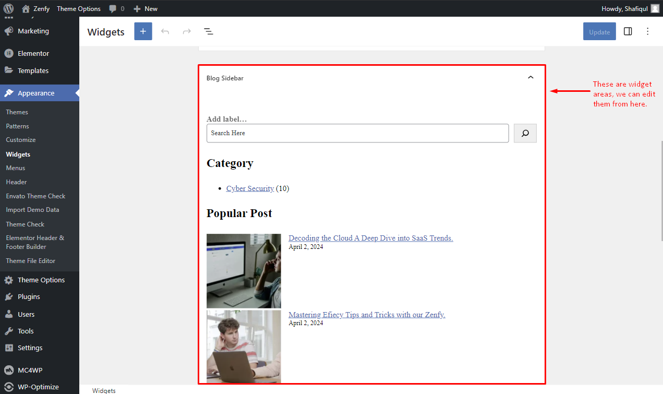Click the Update button
This screenshot has height=394, width=663.
coord(599,32)
